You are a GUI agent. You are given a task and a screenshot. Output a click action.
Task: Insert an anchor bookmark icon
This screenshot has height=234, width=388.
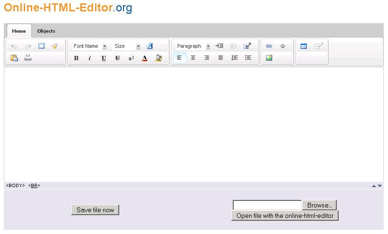pyautogui.click(x=283, y=46)
